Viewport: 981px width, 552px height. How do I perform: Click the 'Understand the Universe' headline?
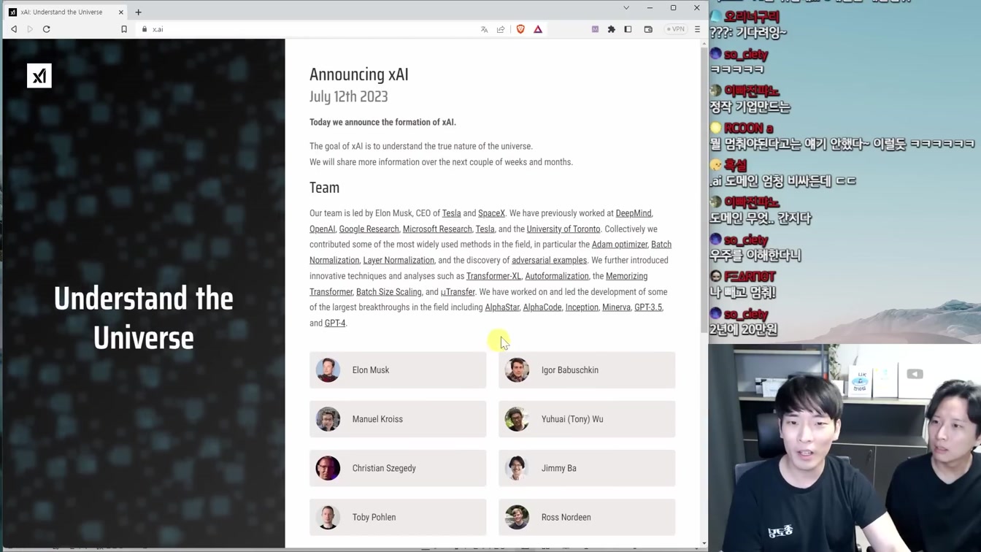pyautogui.click(x=143, y=318)
